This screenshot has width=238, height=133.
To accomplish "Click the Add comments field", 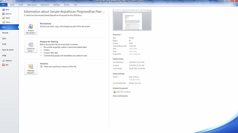I will (135, 54).
